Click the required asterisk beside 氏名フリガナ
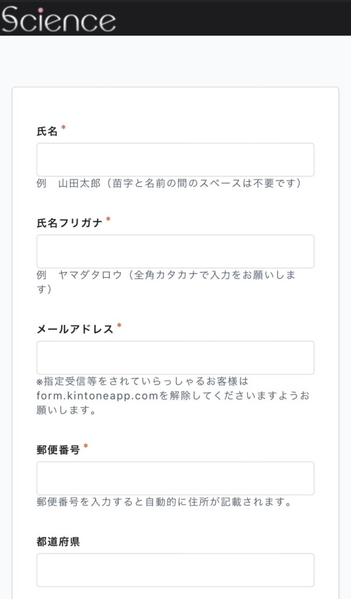Image resolution: width=351 pixels, height=599 pixels. coord(109,220)
